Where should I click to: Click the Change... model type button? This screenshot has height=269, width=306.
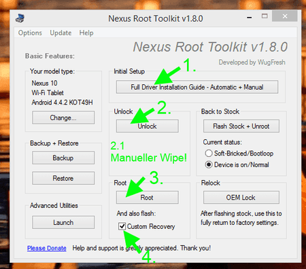point(63,118)
